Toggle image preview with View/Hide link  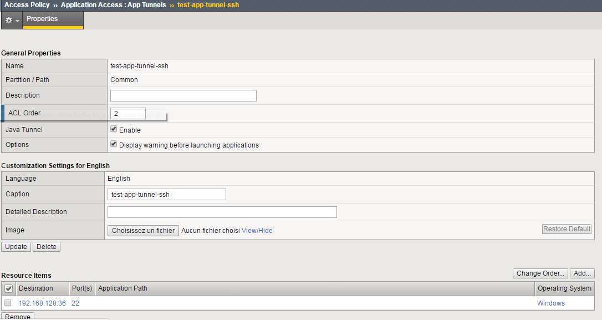pyautogui.click(x=257, y=231)
